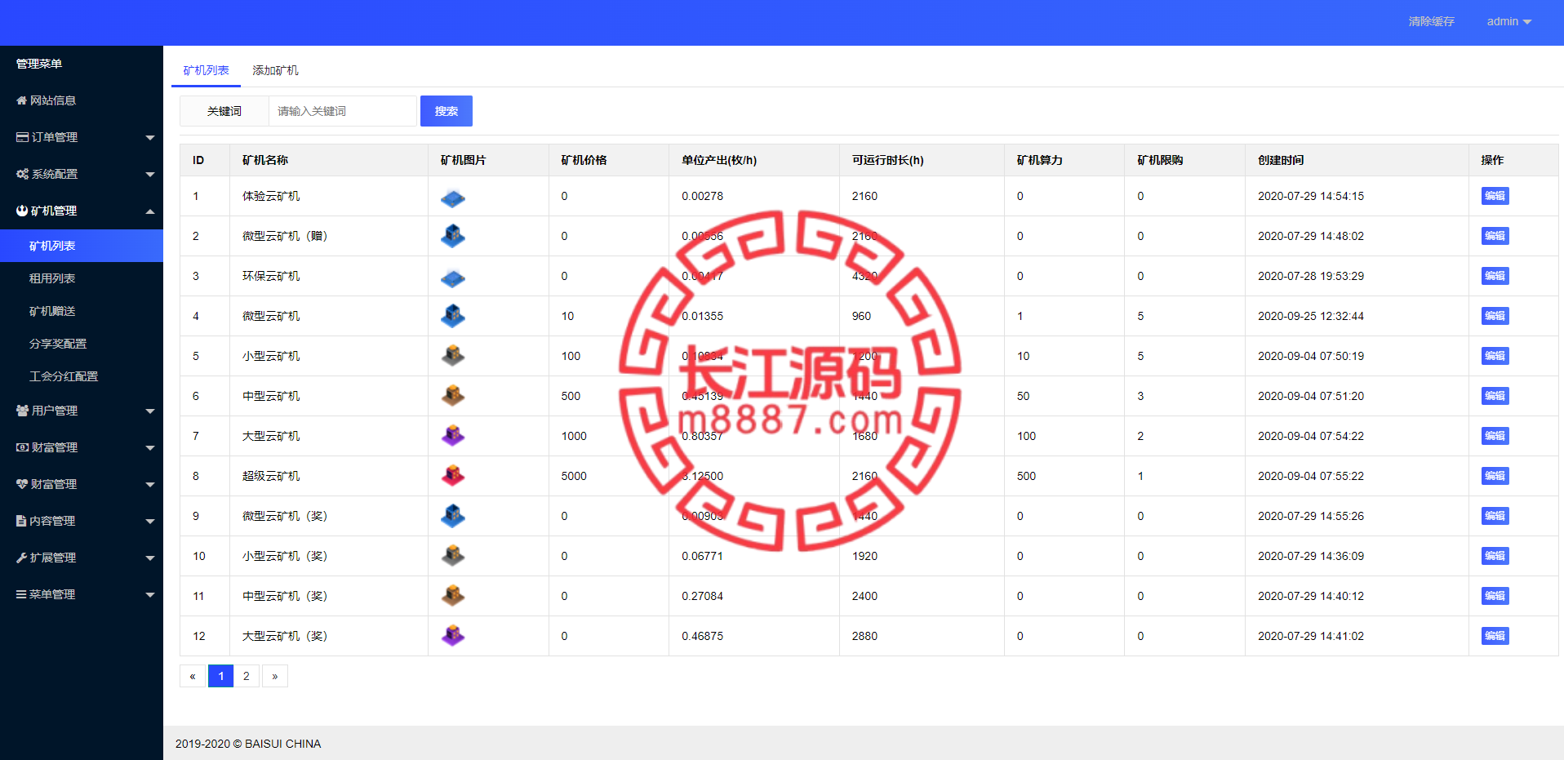Edit the 小型云矿机 row ID 5
1564x760 pixels.
click(1495, 356)
